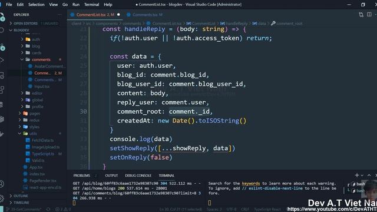The width and height of the screenshot is (377, 212).
Task: Open the database extension icon
Action: point(2,105)
